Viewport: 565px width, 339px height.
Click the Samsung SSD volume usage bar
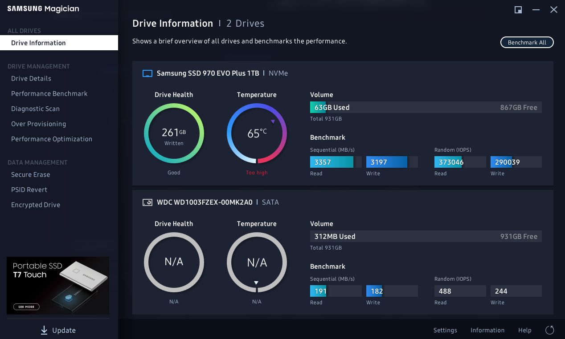tap(426, 107)
